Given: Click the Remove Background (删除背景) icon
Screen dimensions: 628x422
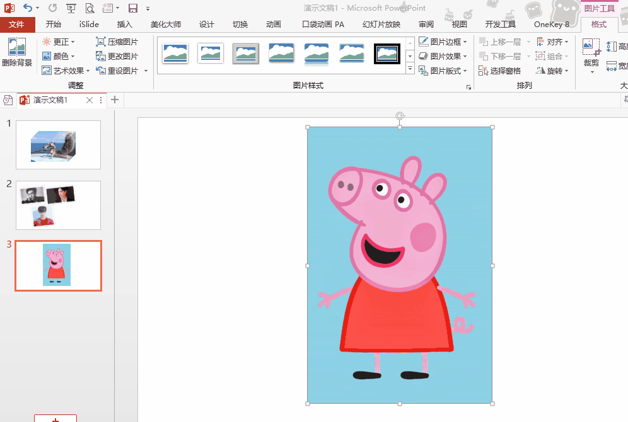Looking at the screenshot, I should [17, 47].
